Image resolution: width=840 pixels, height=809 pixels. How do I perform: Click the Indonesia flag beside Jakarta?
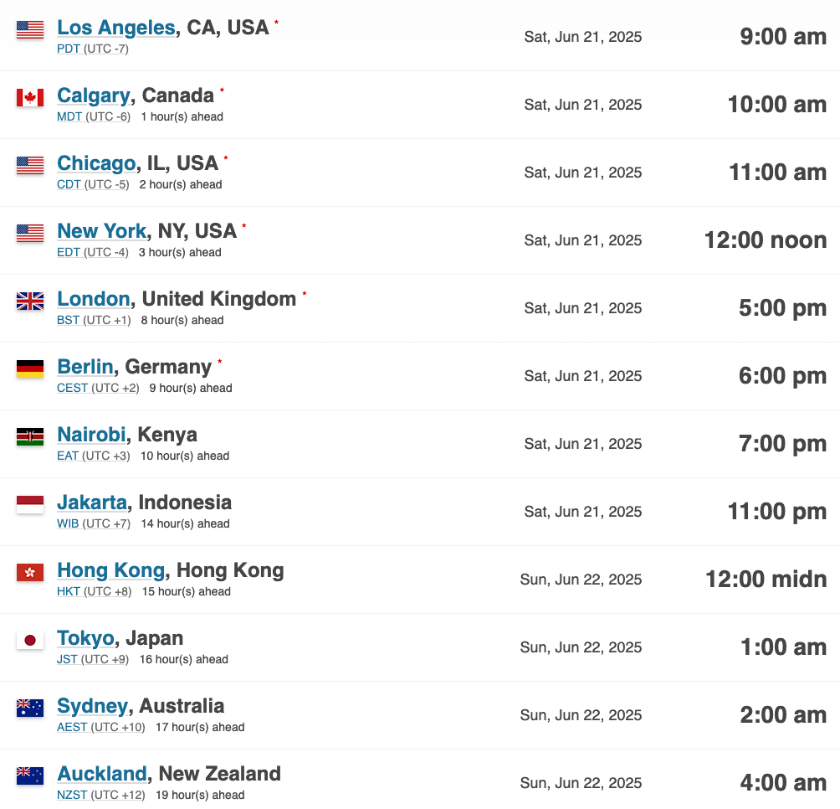30,504
